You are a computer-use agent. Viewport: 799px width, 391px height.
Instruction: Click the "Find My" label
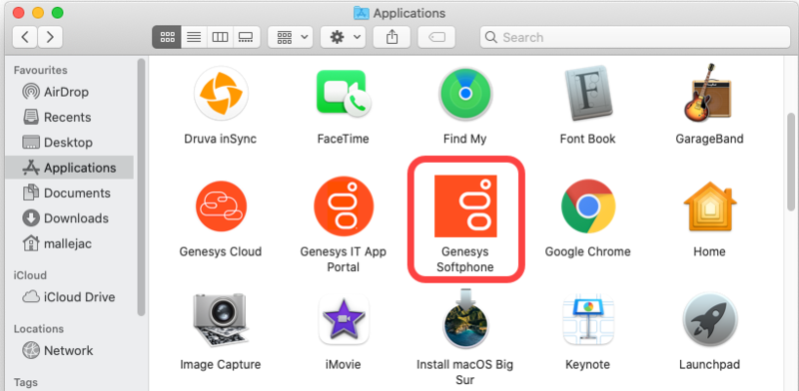point(464,139)
